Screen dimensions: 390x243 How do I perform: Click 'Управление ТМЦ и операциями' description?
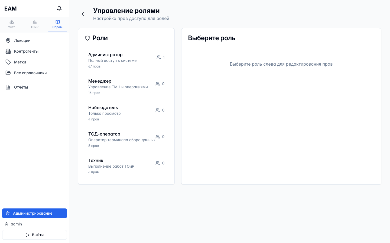[x=118, y=87]
